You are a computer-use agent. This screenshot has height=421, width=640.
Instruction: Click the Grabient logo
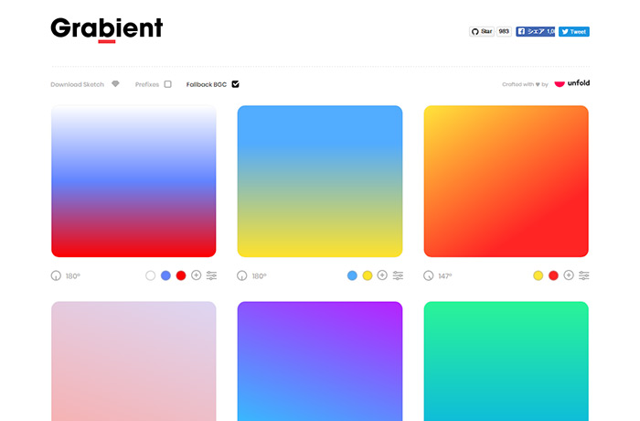point(107,29)
